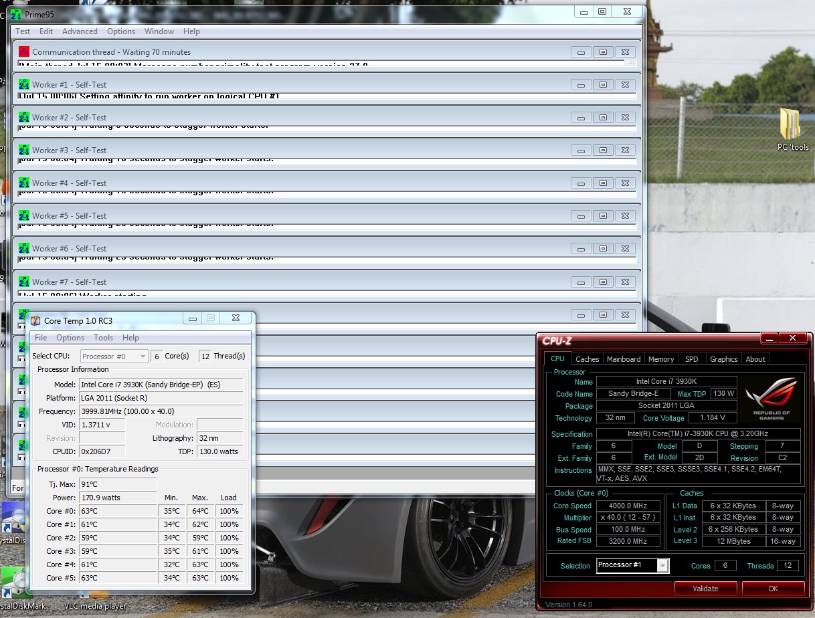This screenshot has height=618, width=815.
Task: Open the Advanced menu in Prime95
Action: click(x=80, y=31)
